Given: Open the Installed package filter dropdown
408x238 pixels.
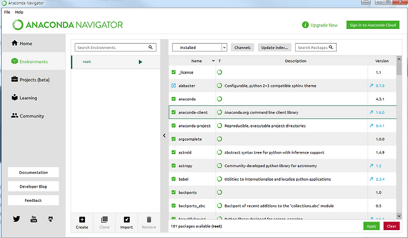Looking at the screenshot, I should click(x=199, y=48).
